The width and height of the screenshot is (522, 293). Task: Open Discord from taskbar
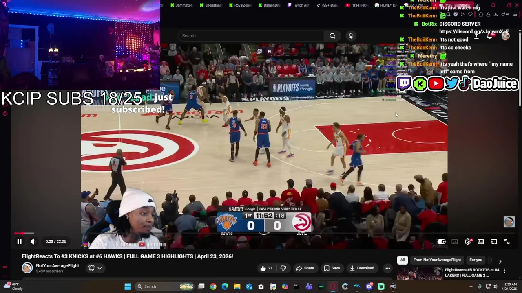click(x=369, y=286)
